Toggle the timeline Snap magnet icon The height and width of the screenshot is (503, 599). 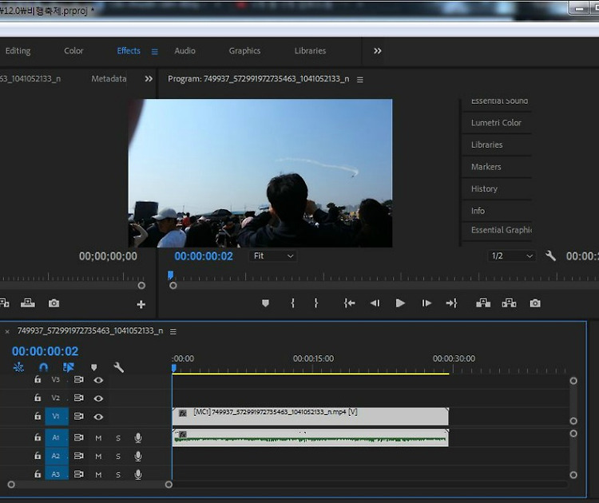pos(43,368)
